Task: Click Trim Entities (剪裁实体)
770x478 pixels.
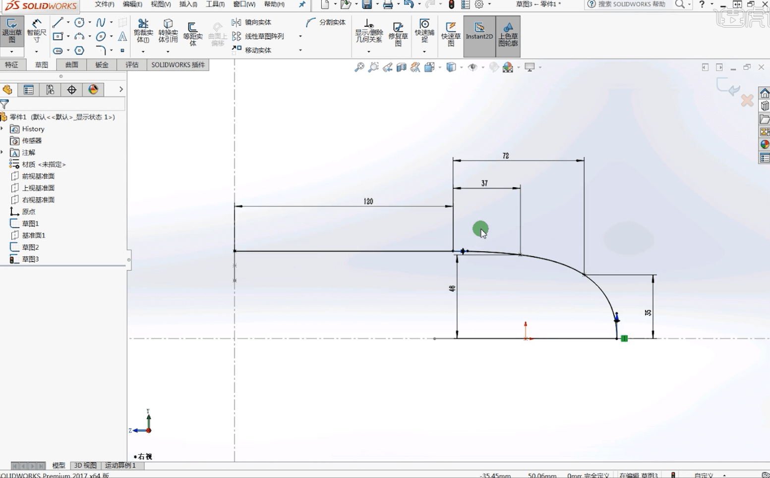Action: (143, 31)
